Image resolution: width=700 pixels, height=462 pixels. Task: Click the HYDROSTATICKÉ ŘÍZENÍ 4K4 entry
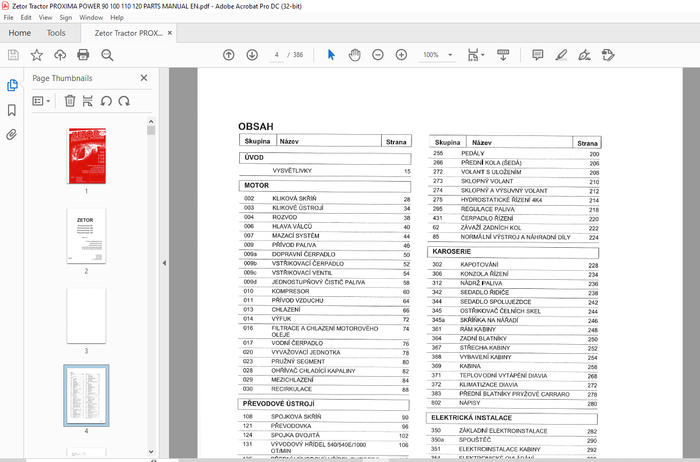502,200
